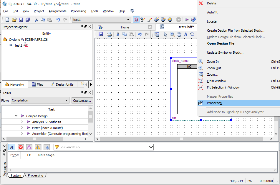Click the Undo arrow in block editor toolbar
Screen dimensions: 280x185
(x=140, y=34)
